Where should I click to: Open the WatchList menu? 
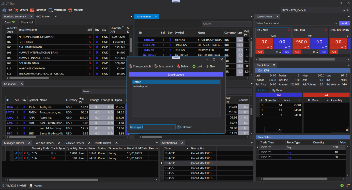(x=57, y=10)
